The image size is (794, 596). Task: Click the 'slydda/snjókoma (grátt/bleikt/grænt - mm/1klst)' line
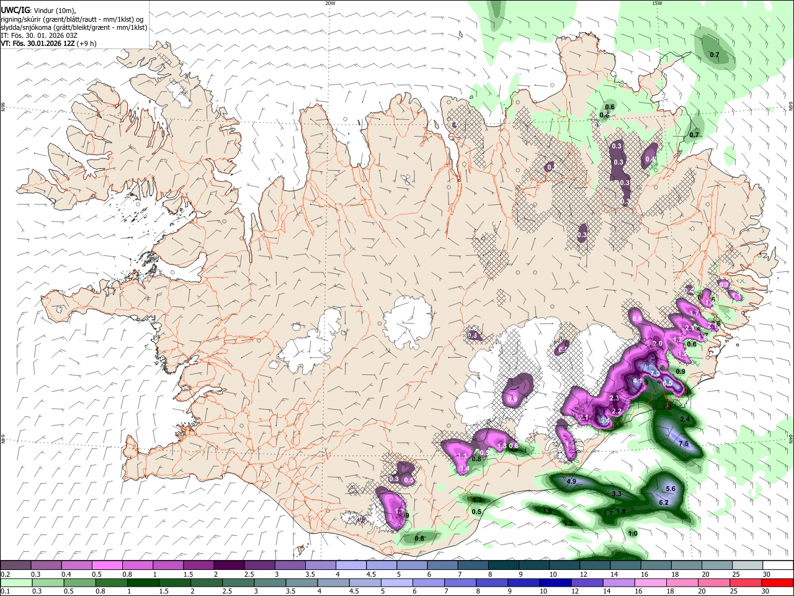(74, 27)
